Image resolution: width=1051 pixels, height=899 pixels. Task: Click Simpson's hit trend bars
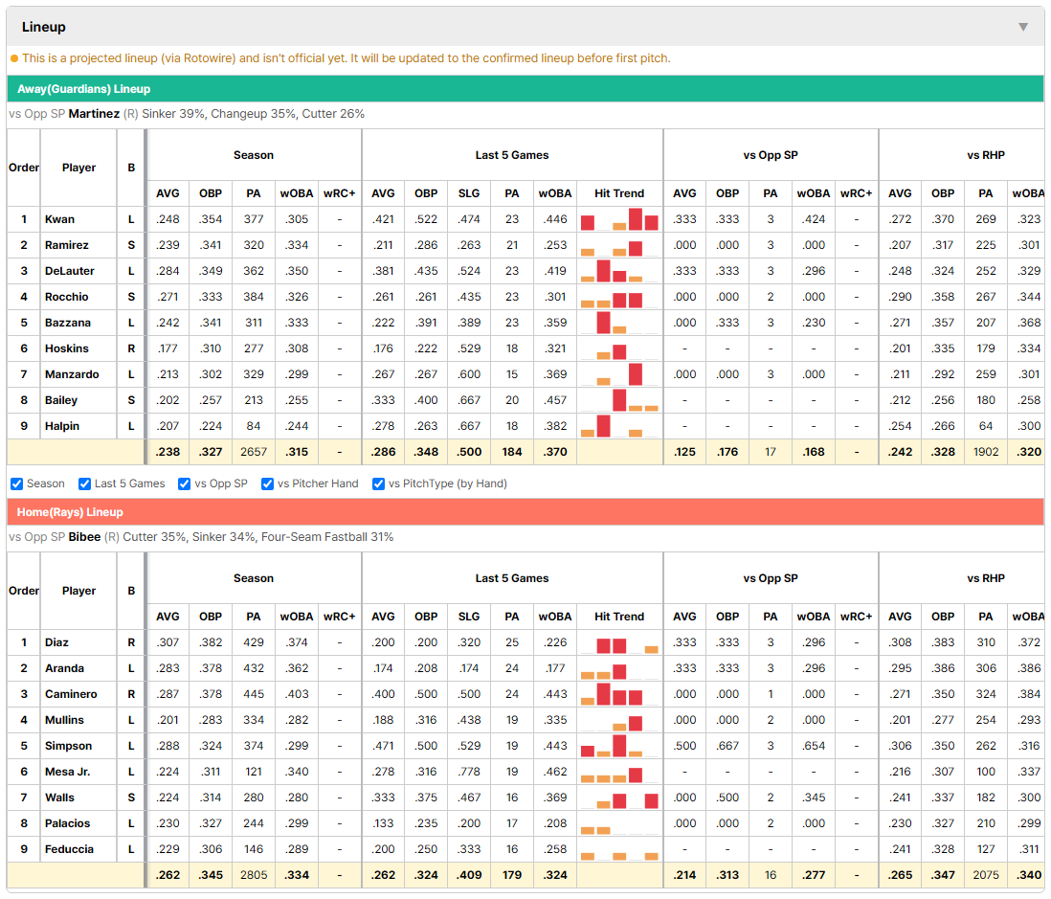point(619,746)
